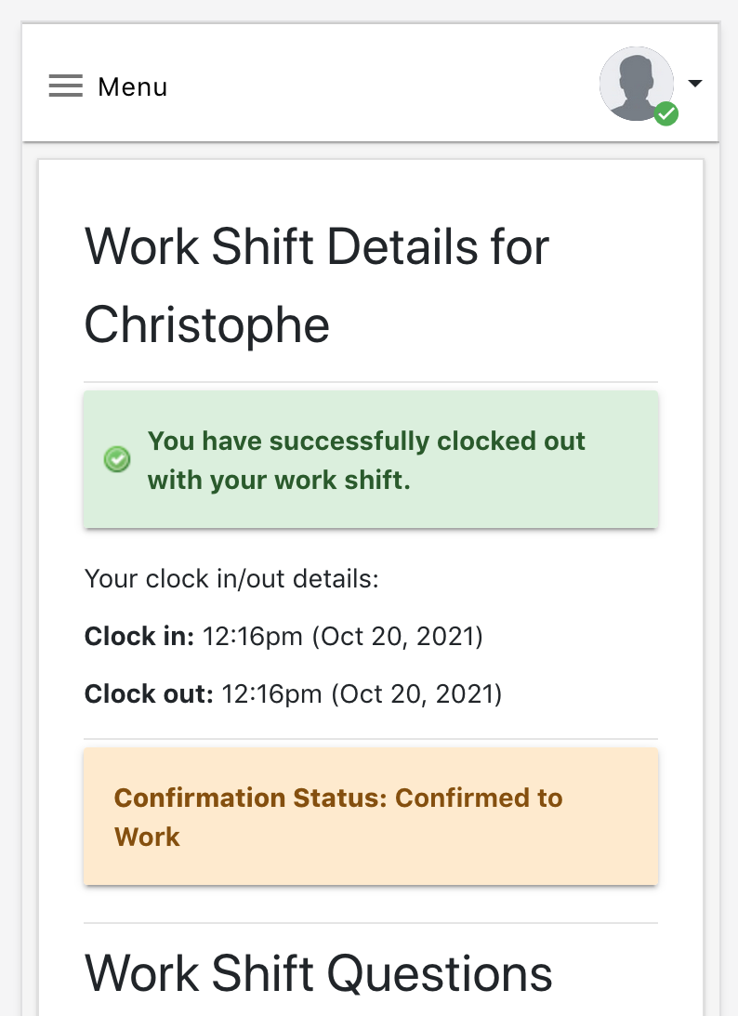Open the hamburger menu icon
This screenshot has width=738, height=1016.
click(x=65, y=86)
